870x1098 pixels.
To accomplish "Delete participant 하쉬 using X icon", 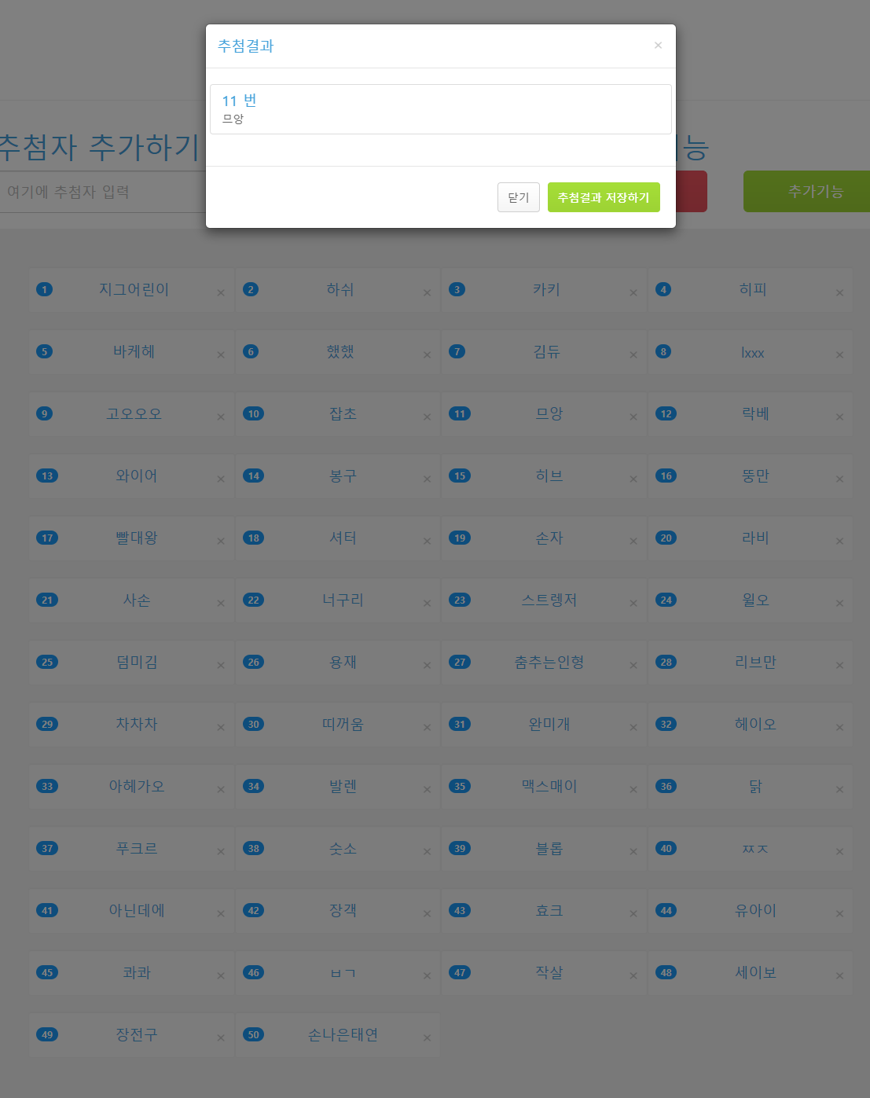I will point(427,293).
